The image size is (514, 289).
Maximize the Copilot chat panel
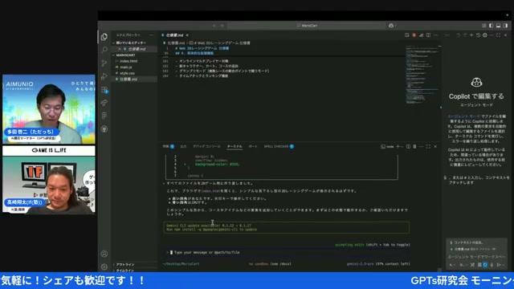click(498, 35)
